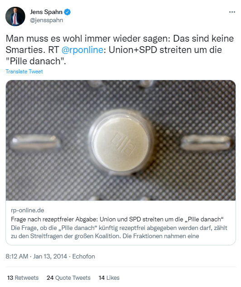Open Jens Spahn's profile picture
Viewport: 241px width, 287px height.
click(15, 16)
